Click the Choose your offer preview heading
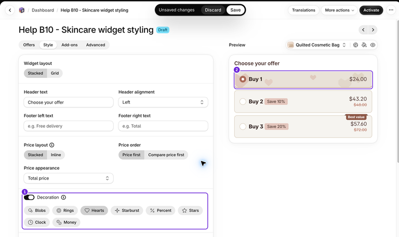 pyautogui.click(x=257, y=63)
